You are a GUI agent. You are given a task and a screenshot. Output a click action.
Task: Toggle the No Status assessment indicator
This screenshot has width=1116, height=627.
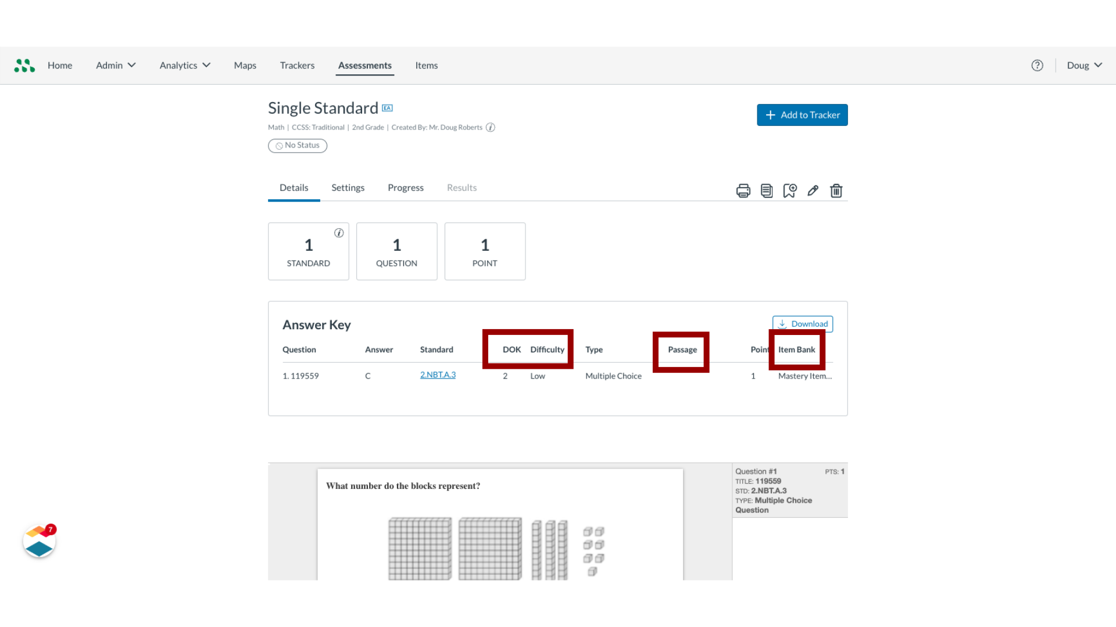point(298,145)
